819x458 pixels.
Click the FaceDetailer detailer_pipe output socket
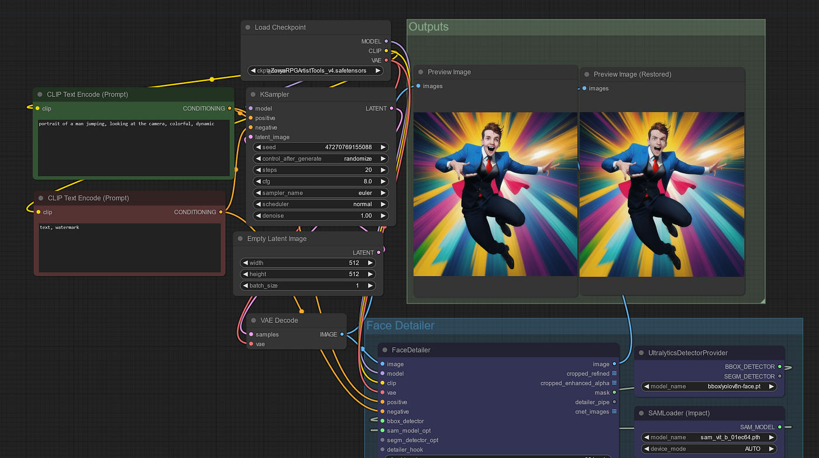pos(614,402)
